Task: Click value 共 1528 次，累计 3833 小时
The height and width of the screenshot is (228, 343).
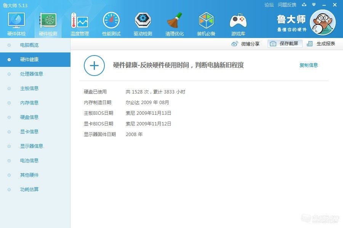Action: click(155, 92)
